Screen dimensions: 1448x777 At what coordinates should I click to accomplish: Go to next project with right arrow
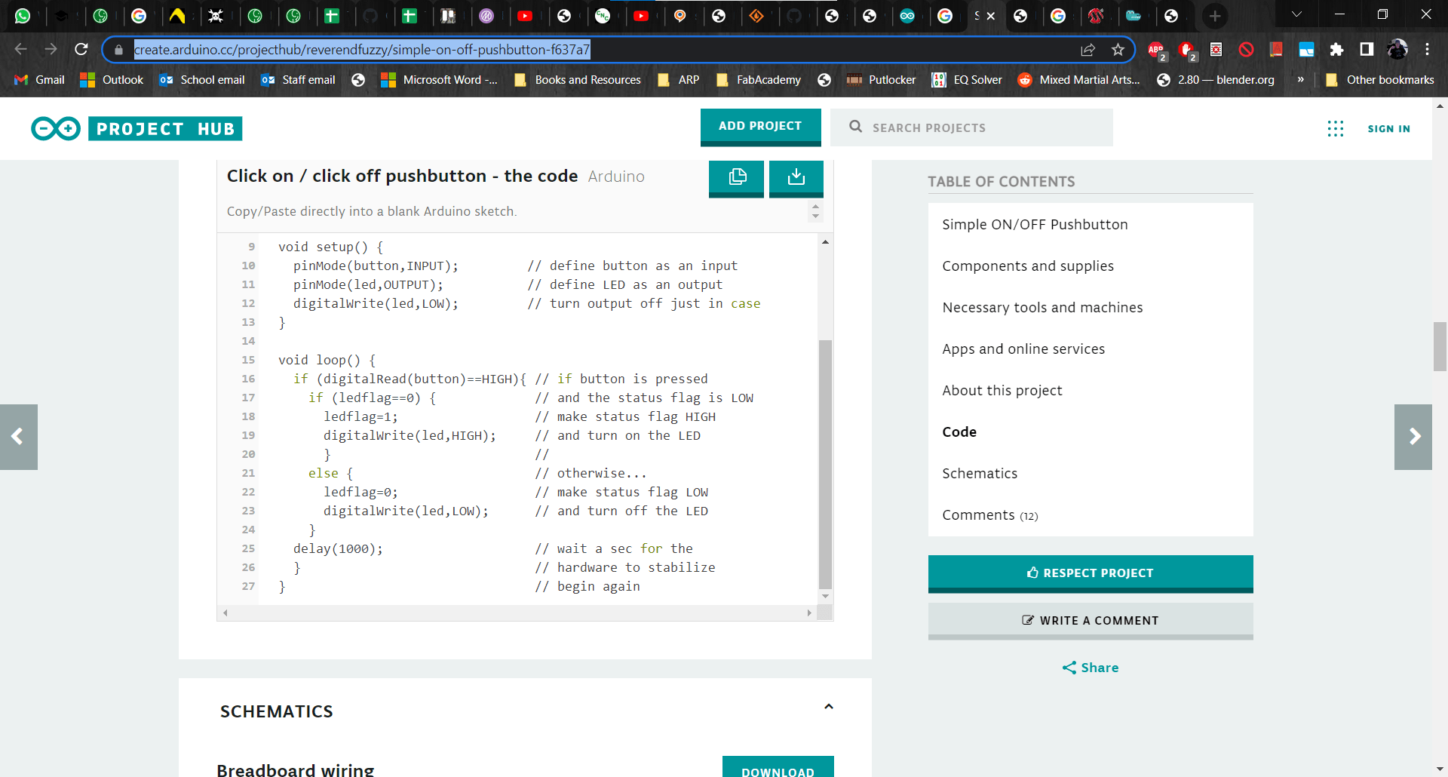(1413, 437)
